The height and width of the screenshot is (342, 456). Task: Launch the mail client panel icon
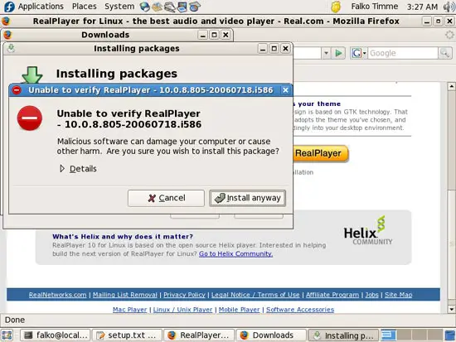(x=157, y=7)
